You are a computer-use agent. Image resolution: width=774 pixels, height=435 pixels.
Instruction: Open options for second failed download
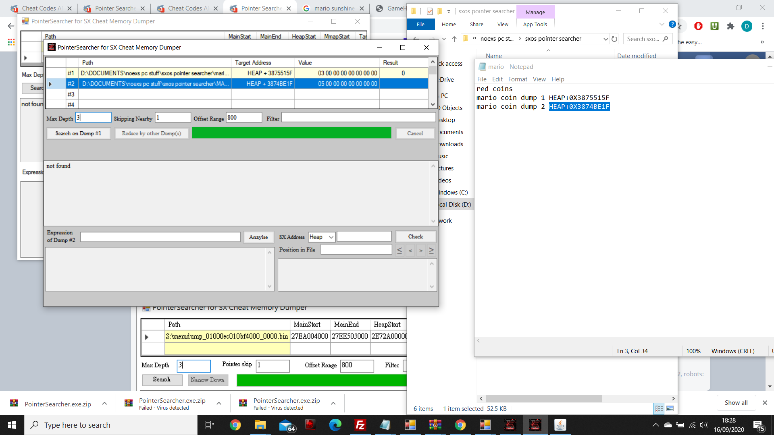(219, 404)
